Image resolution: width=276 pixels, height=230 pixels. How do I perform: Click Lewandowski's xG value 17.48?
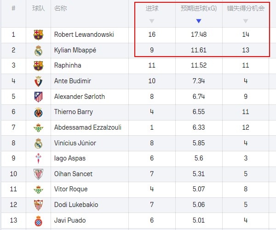(x=198, y=34)
